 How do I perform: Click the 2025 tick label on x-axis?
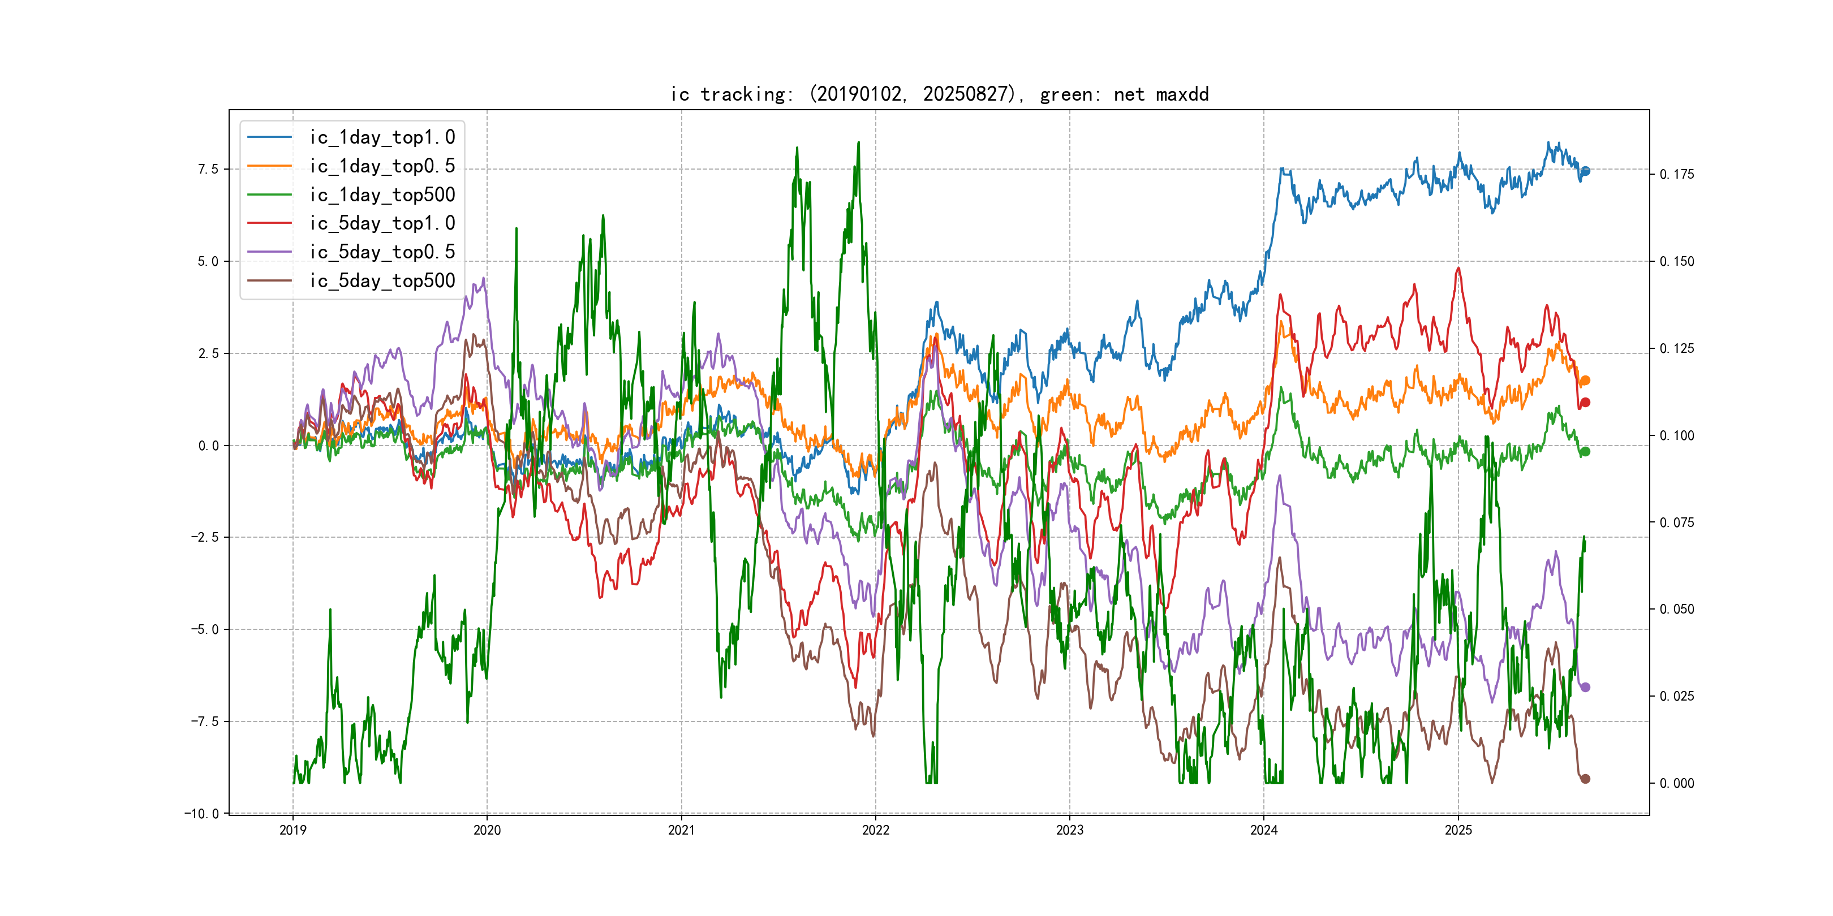point(1458,830)
